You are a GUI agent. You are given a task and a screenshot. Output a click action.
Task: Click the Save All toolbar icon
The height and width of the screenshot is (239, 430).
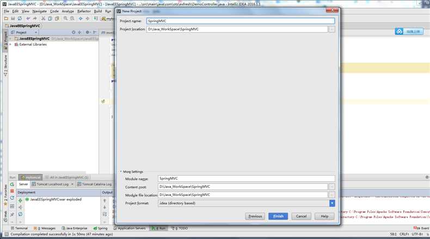click(x=13, y=19)
